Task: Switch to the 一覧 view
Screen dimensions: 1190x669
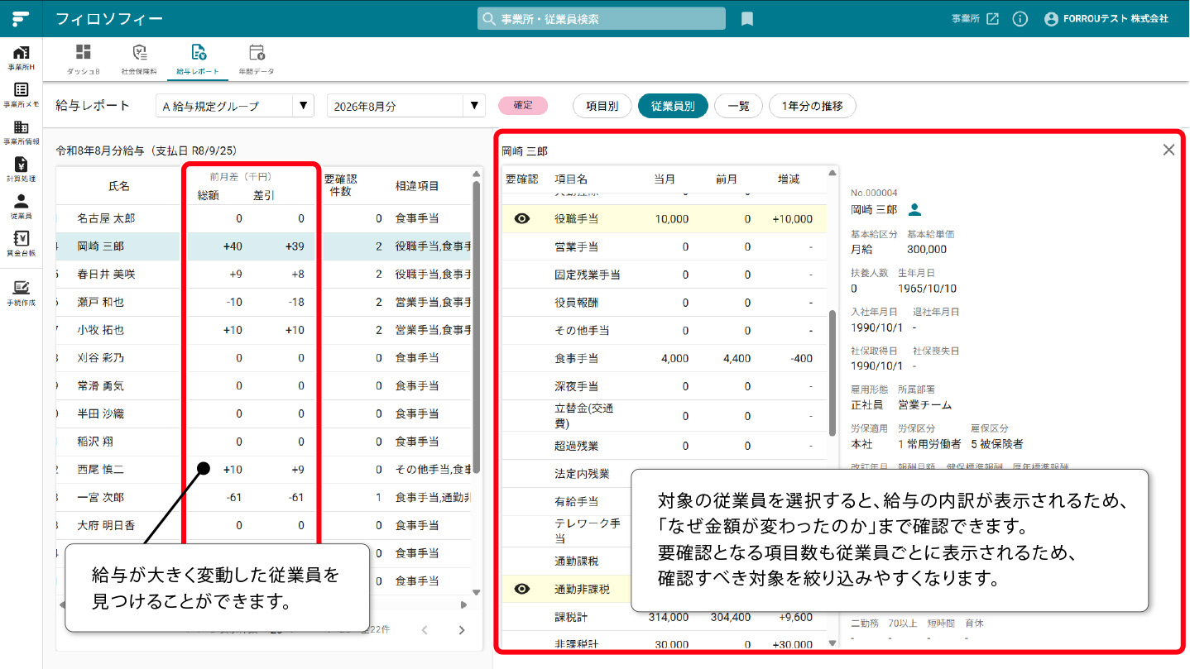Action: [738, 106]
